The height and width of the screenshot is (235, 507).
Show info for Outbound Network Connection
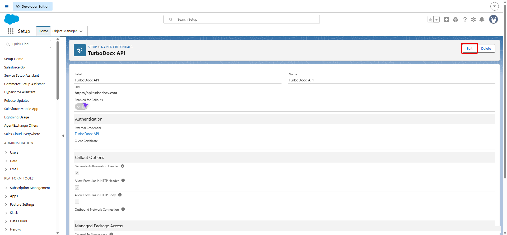[123, 209]
